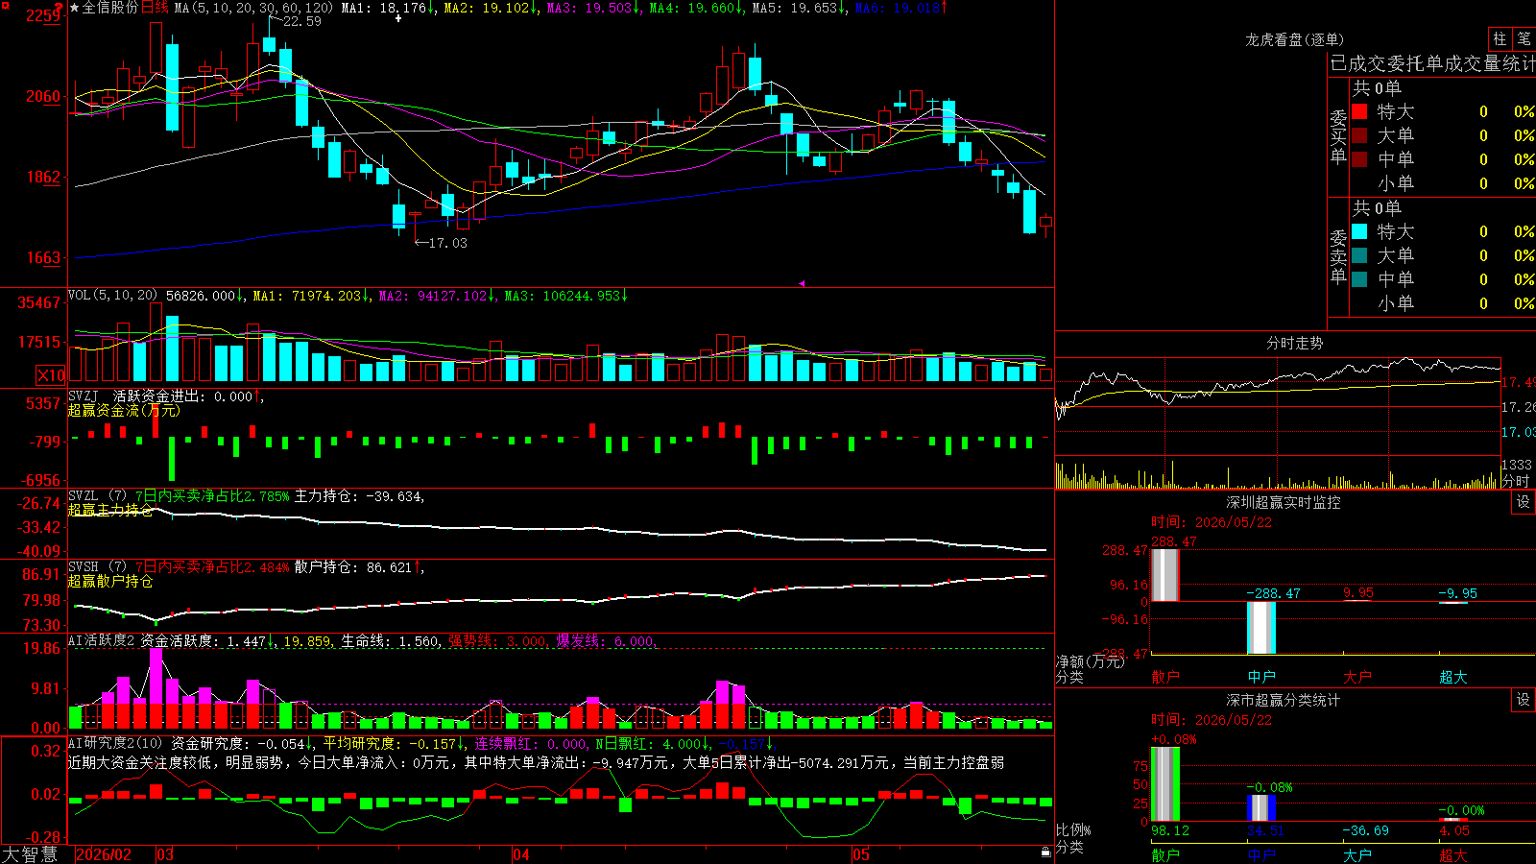
Task: Click the 委卖单 section label
Action: point(1338,256)
